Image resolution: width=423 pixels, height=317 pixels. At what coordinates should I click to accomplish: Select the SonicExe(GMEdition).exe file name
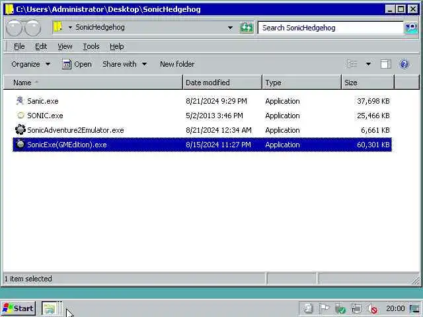pyautogui.click(x=67, y=145)
